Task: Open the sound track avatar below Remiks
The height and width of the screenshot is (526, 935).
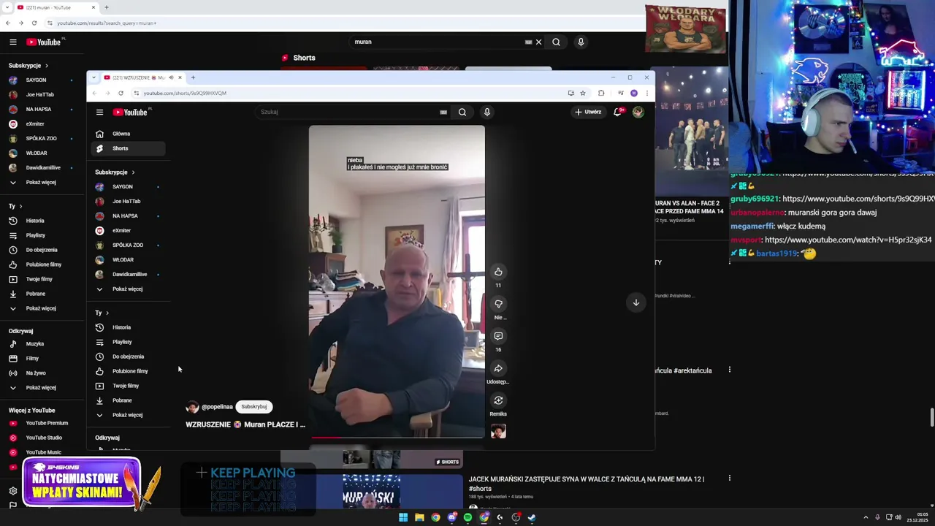Action: point(498,432)
